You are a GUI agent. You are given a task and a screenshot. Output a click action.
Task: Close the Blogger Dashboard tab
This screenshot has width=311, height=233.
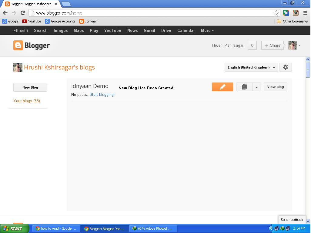56,4
